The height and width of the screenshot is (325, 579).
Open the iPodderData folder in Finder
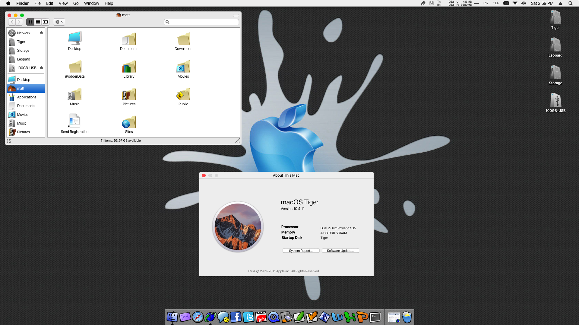tap(75, 70)
